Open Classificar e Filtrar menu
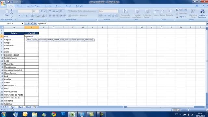Viewport: 208px width, 117px height. point(193,13)
